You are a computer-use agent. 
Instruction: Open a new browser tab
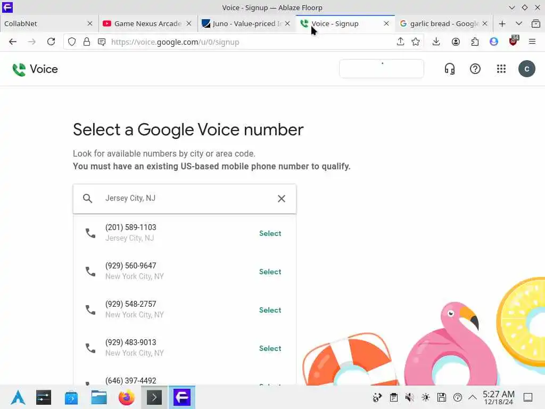tap(502, 23)
